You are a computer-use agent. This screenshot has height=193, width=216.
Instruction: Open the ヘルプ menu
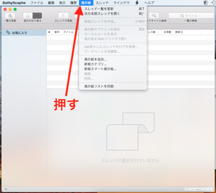pos(149,3)
